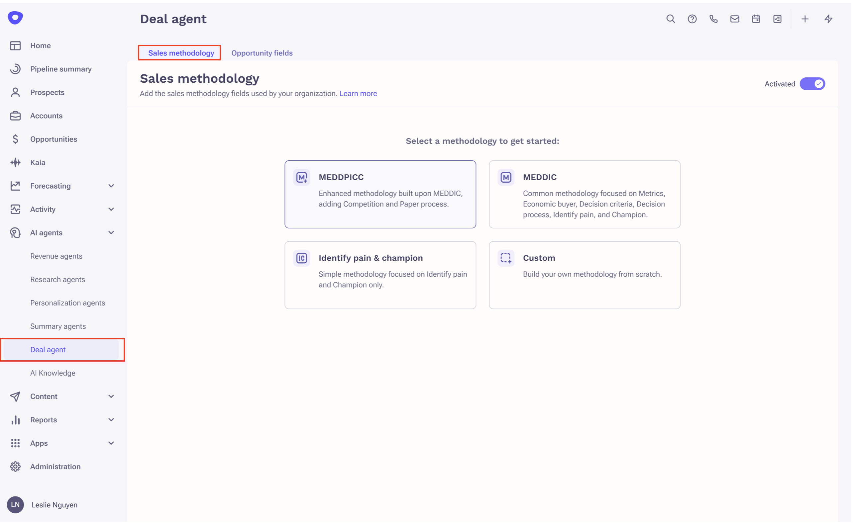Collapse the AI agents section

coord(111,232)
